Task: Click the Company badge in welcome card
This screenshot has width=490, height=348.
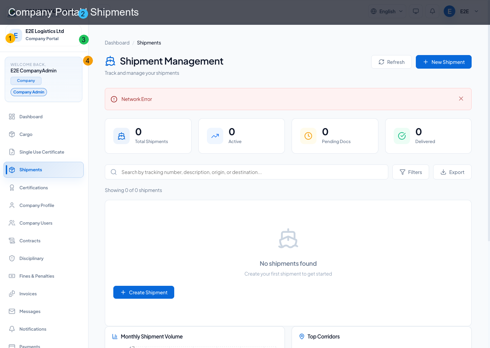Action: coord(26,81)
